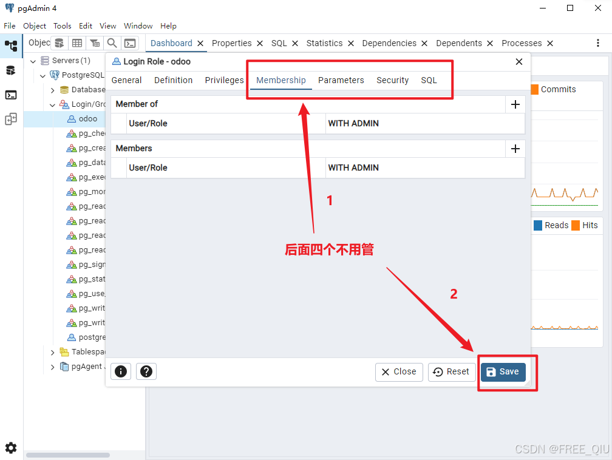Expand the Tablespaces node
Viewport: 612px width, 460px height.
coord(52,353)
